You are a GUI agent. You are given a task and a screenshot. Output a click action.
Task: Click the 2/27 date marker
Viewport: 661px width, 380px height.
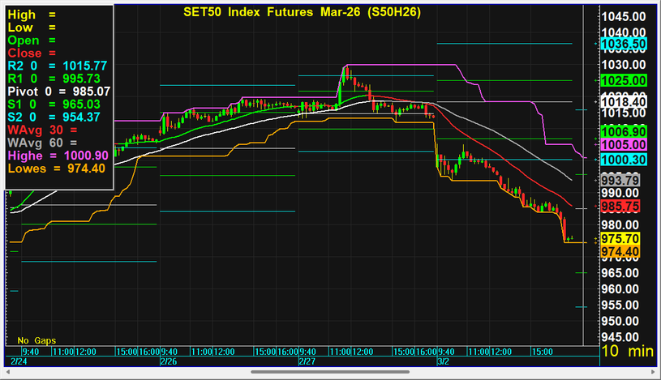pyautogui.click(x=307, y=361)
